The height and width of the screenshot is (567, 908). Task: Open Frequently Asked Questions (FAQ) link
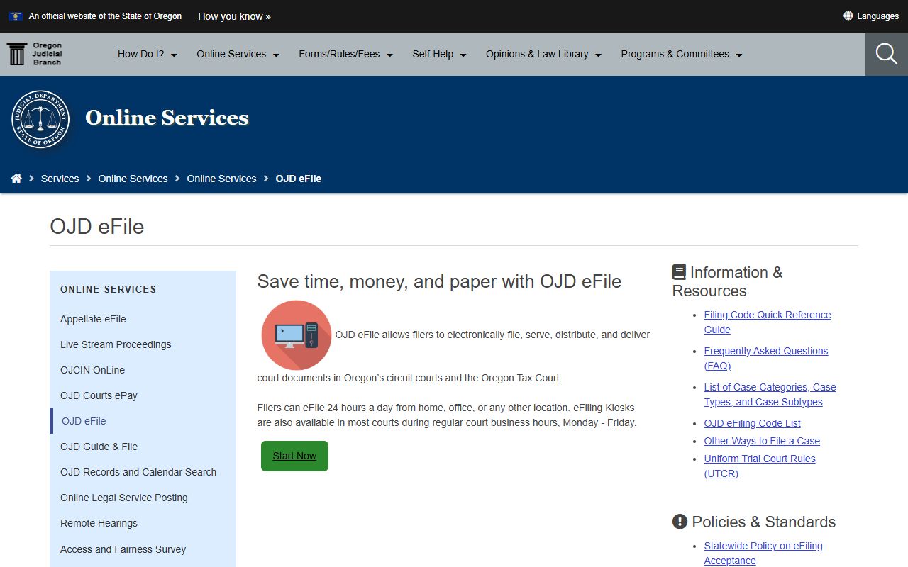pyautogui.click(x=766, y=358)
